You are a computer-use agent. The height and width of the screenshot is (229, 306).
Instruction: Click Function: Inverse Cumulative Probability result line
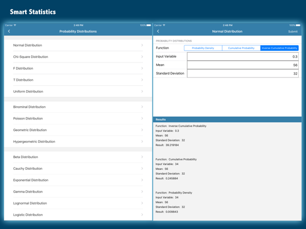tap(181, 126)
